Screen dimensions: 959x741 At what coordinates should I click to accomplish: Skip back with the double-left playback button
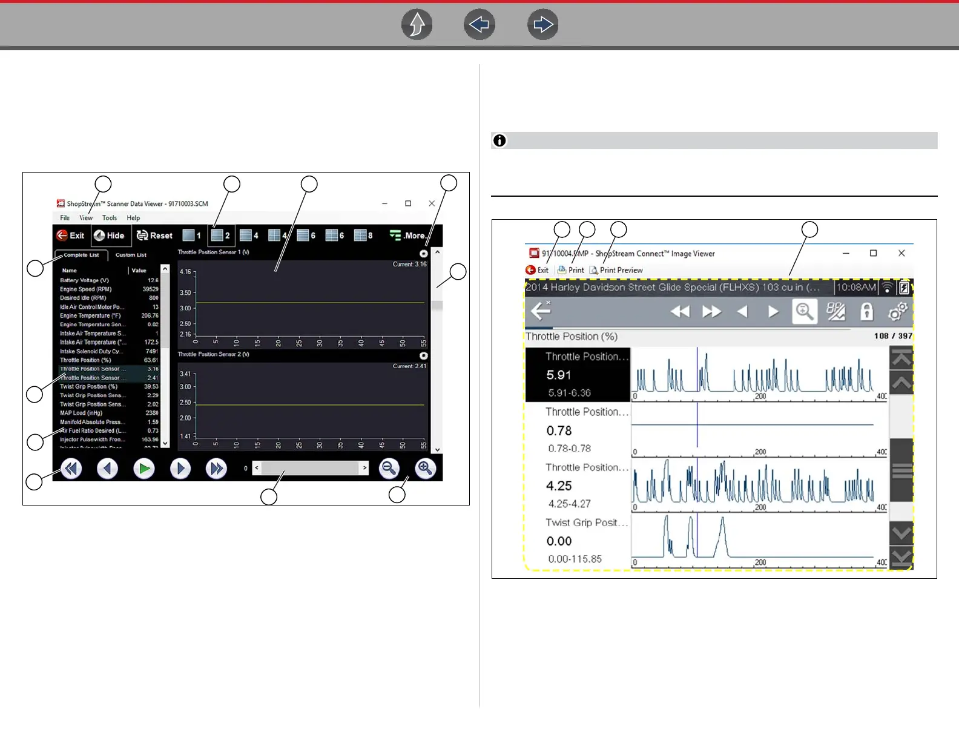coord(71,469)
